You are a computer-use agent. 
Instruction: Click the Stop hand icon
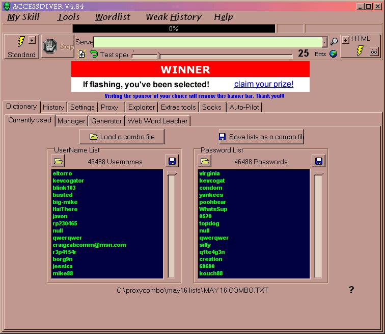(50, 46)
